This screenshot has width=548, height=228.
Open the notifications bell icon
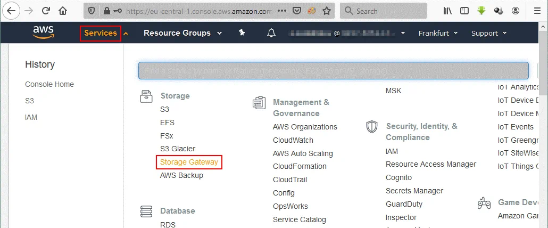coord(271,33)
